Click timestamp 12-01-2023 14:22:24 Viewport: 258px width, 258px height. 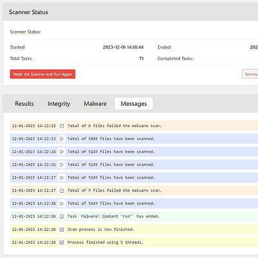point(34,152)
